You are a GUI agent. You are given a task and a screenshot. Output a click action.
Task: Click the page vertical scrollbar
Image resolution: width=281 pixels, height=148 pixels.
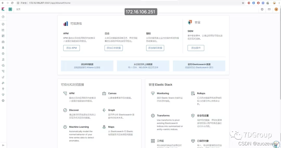[x=280, y=56]
